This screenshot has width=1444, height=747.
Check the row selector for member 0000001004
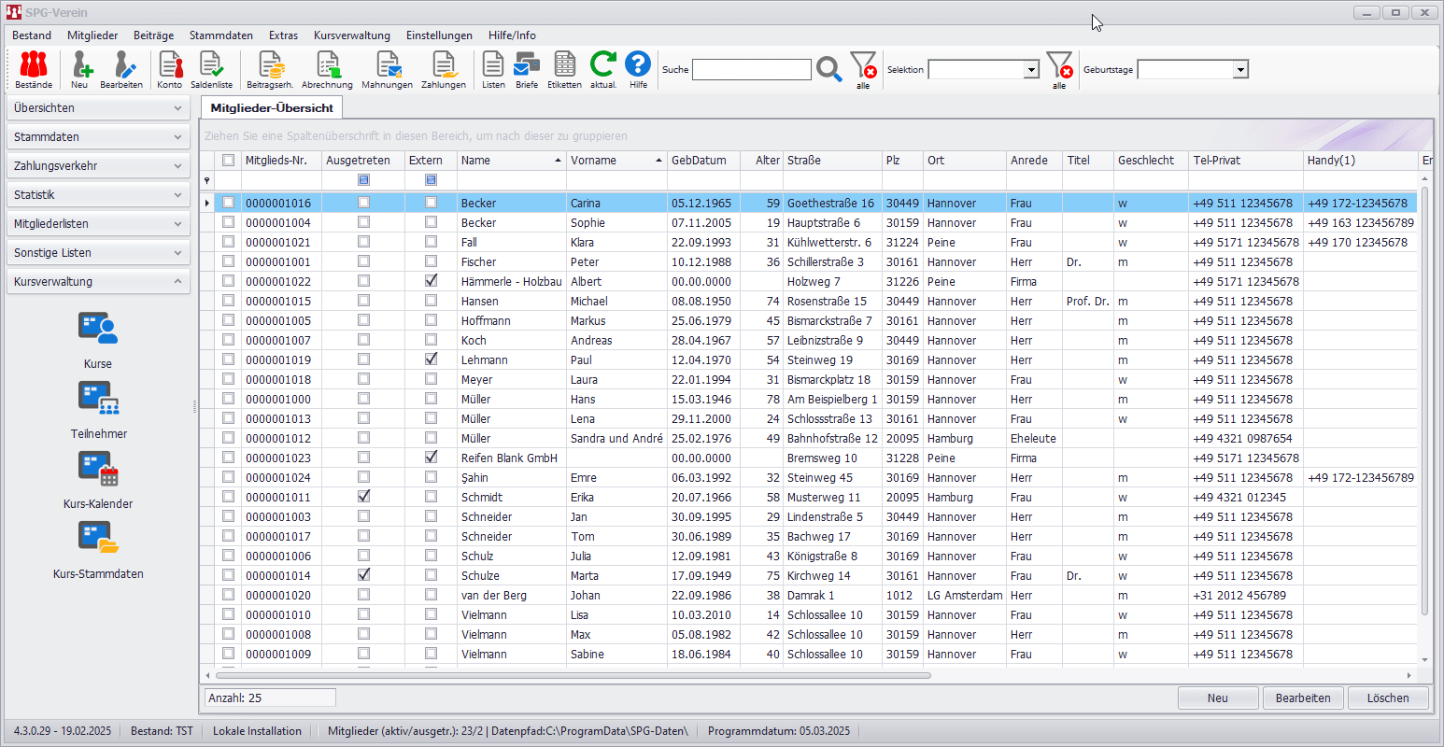228,221
